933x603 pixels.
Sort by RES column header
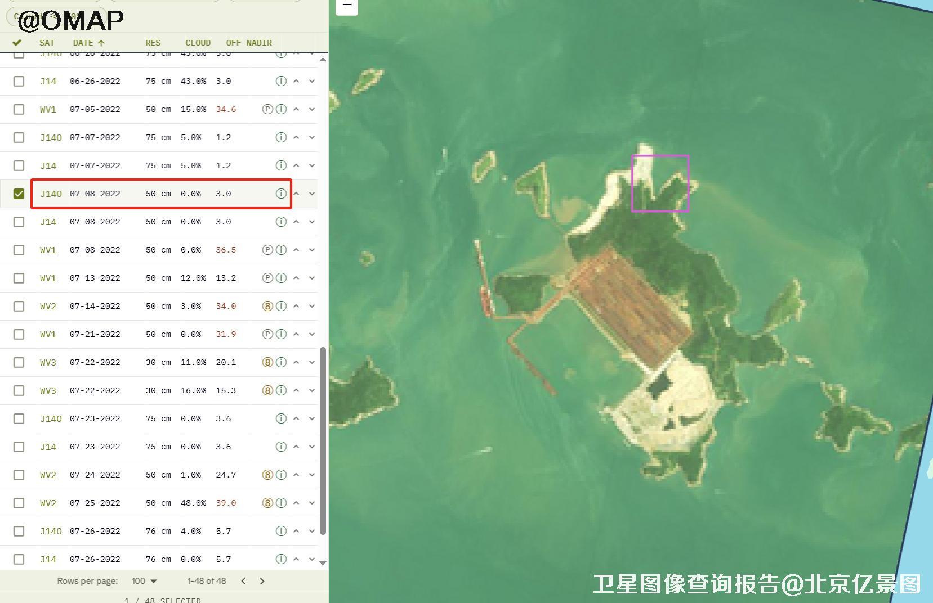(153, 43)
